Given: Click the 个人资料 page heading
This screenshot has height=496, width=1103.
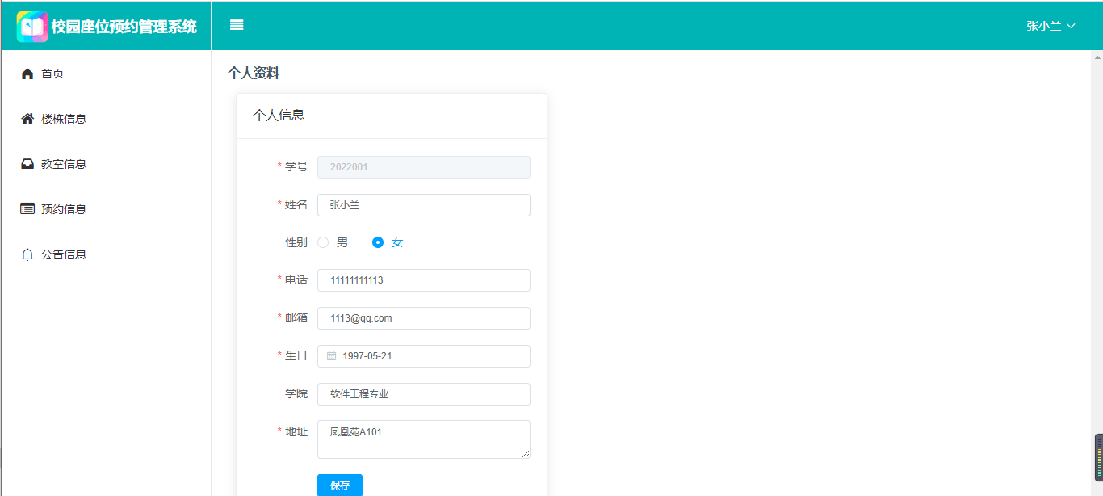Looking at the screenshot, I should pos(254,74).
